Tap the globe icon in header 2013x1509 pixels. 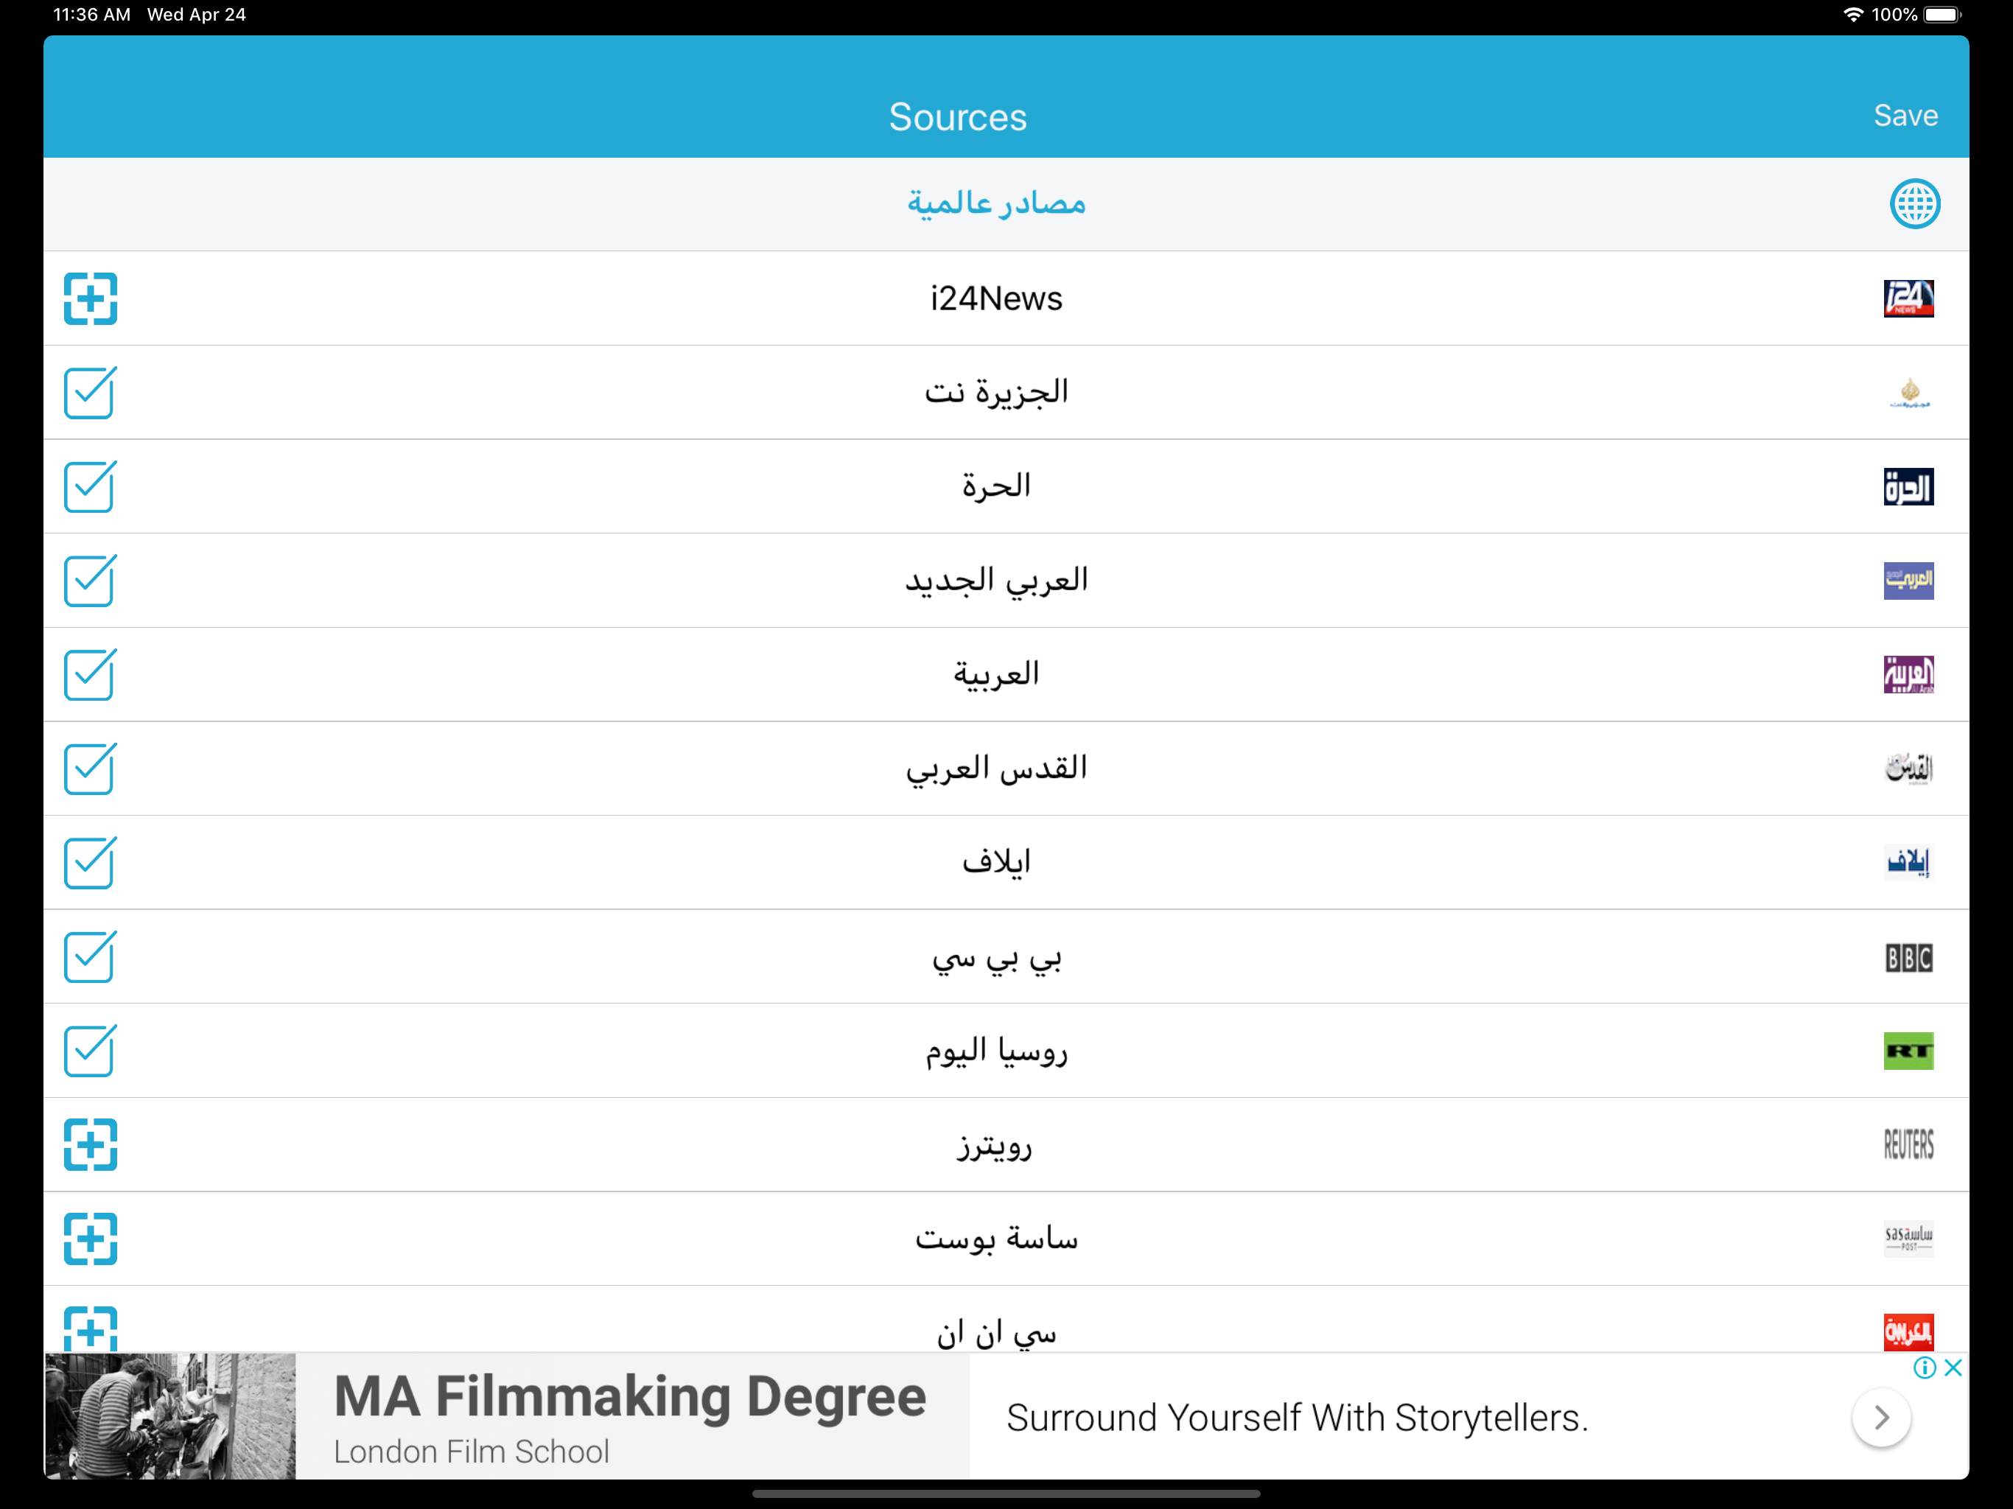[1914, 204]
